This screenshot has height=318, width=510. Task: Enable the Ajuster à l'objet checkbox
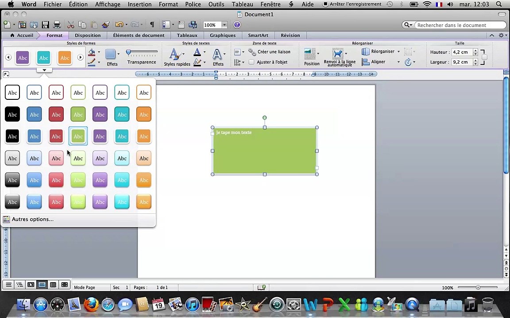pyautogui.click(x=251, y=62)
